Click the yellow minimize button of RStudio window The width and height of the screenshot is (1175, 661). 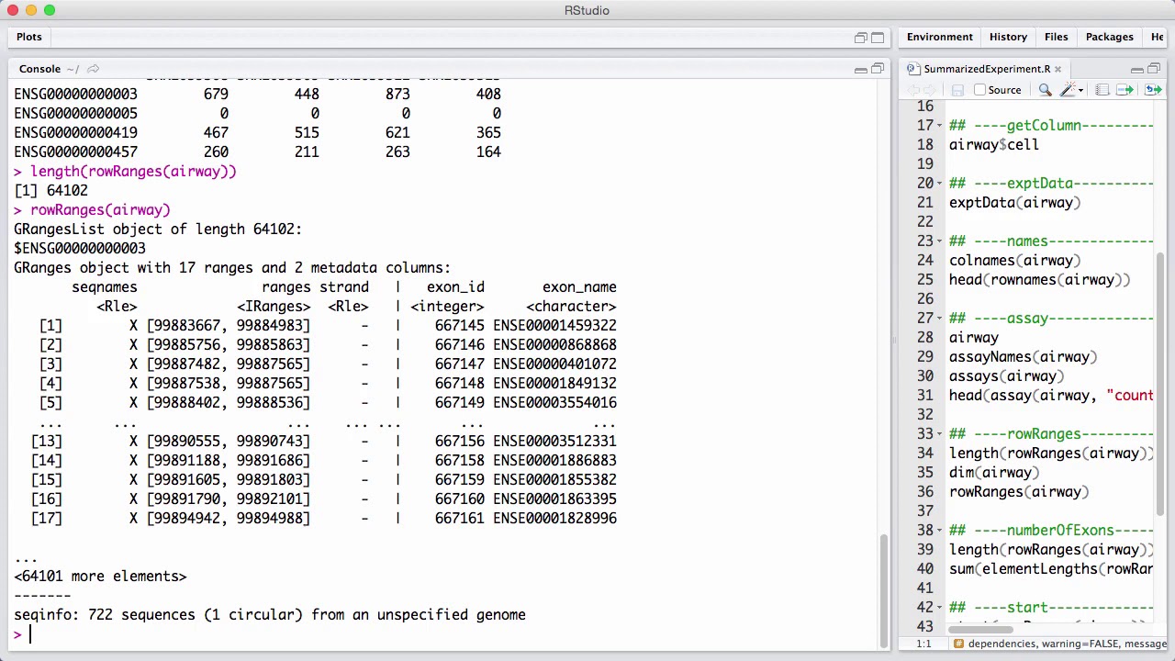pos(31,10)
